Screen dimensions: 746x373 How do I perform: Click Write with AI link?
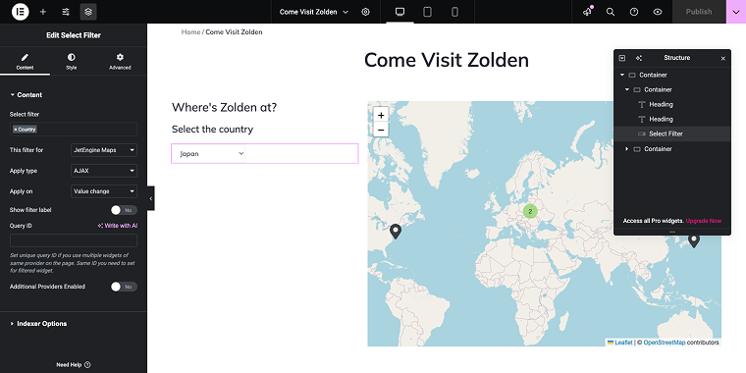(117, 226)
